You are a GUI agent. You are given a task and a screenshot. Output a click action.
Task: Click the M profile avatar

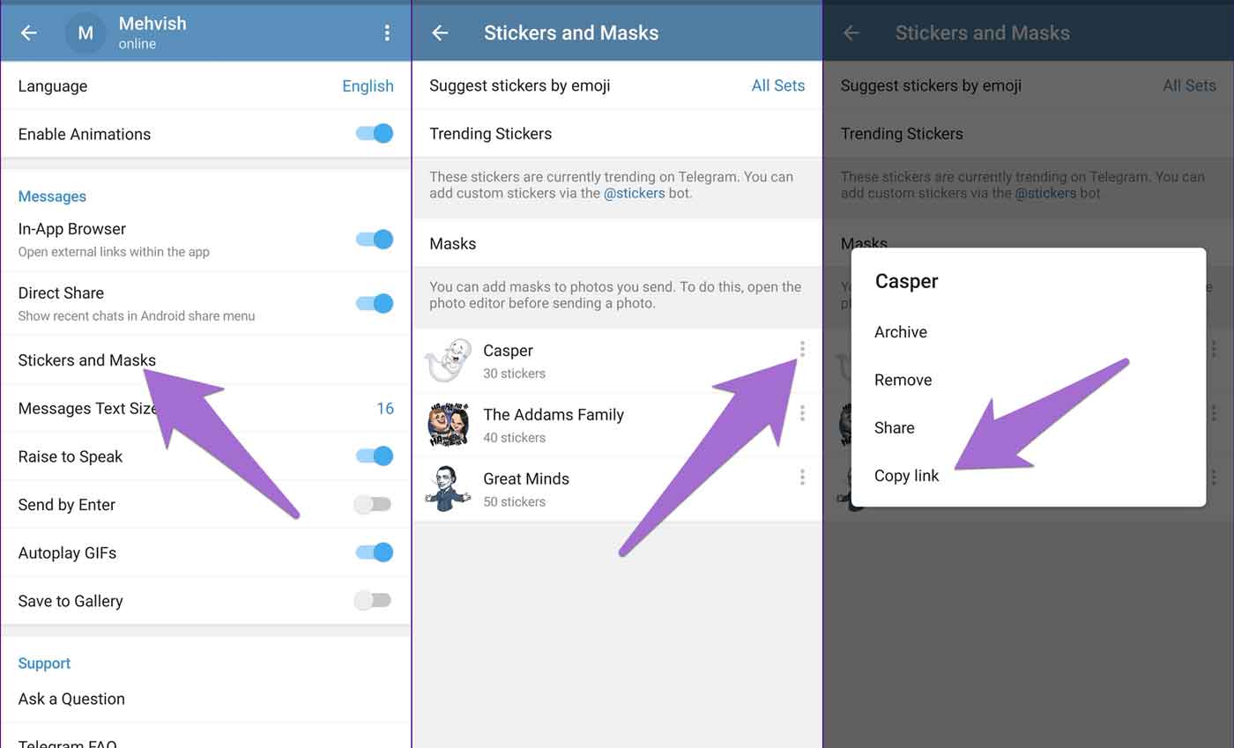coord(85,33)
